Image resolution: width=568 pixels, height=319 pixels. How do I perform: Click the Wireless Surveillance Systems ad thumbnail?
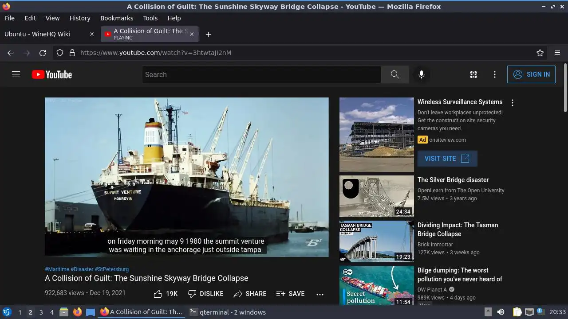point(376,135)
